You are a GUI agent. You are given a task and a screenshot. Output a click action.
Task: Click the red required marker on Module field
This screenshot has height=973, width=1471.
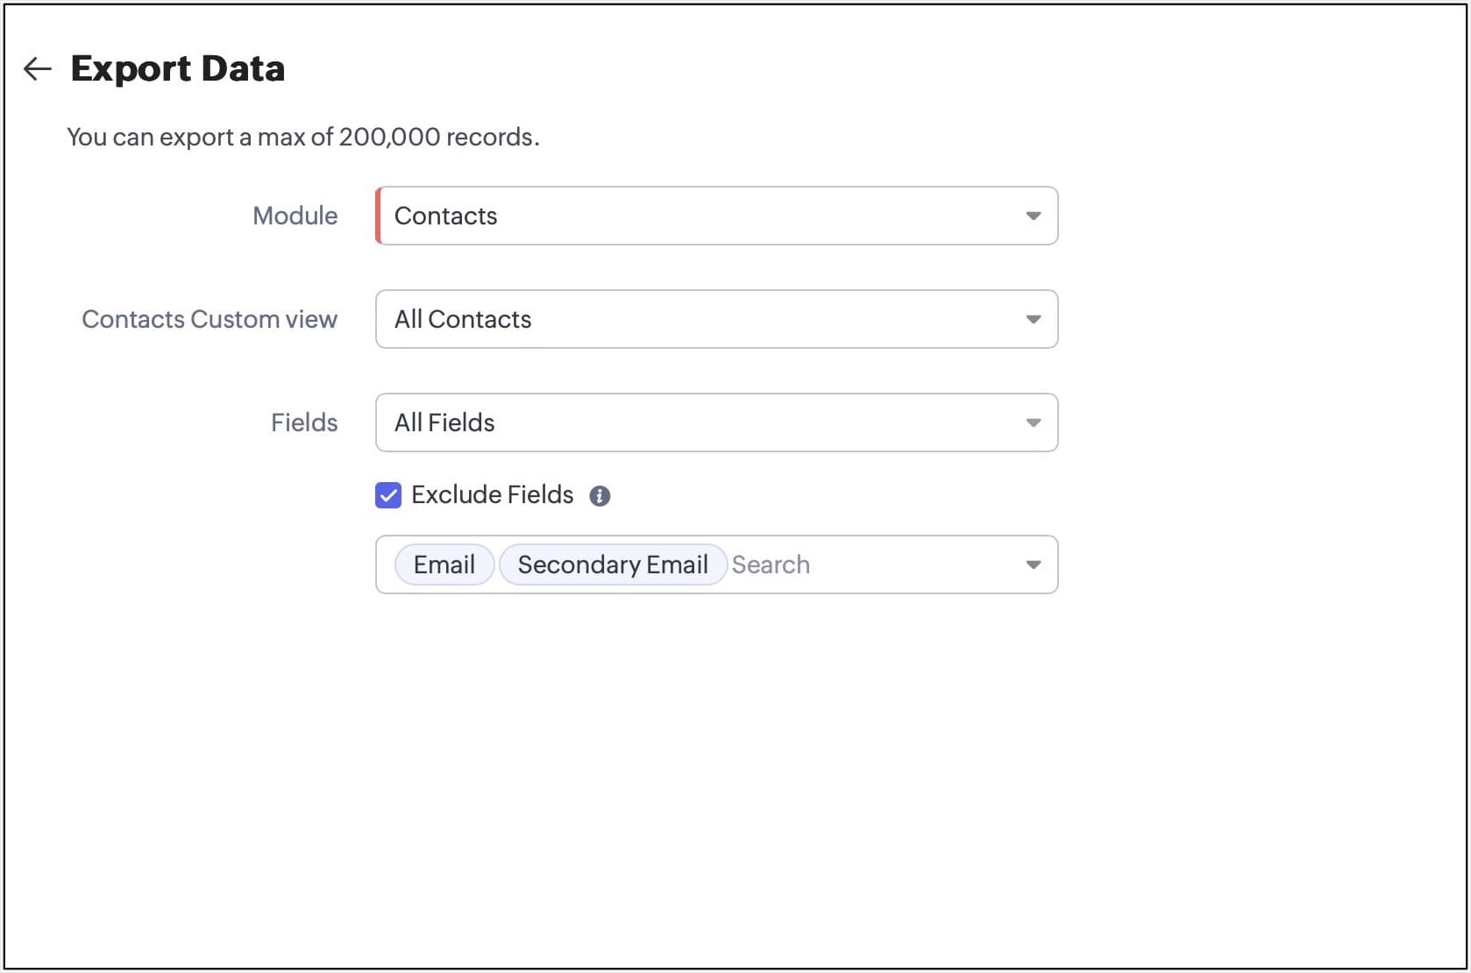(x=378, y=216)
